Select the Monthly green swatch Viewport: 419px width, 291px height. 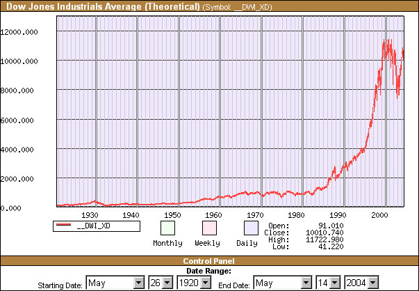(168, 228)
